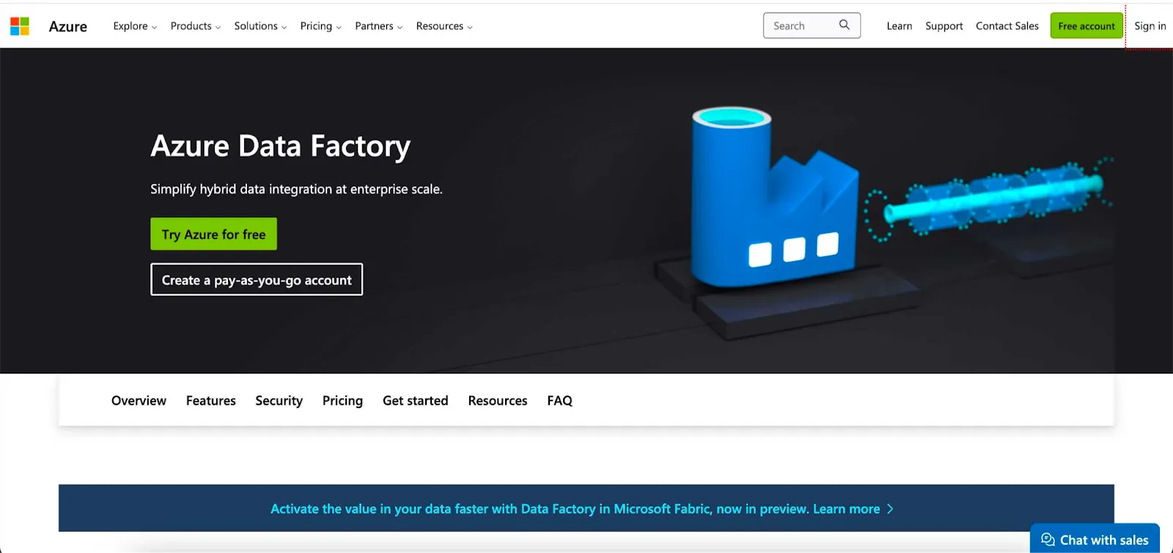Click the chevron arrow after Learn more
The image size is (1173, 553).
click(890, 509)
